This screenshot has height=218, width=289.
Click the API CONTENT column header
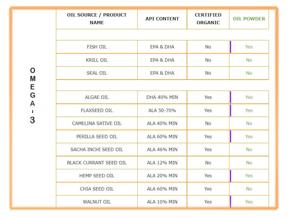click(162, 19)
